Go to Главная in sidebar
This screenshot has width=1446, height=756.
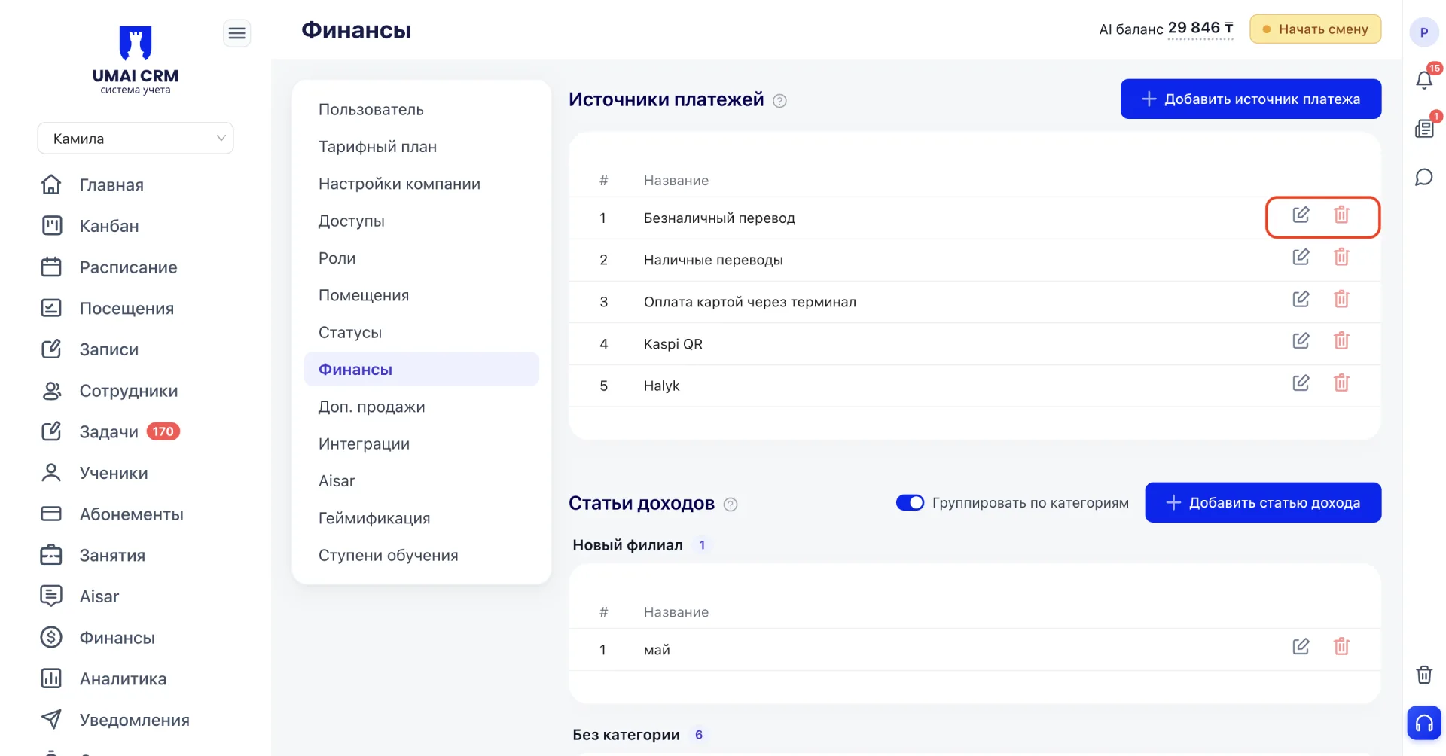click(111, 185)
